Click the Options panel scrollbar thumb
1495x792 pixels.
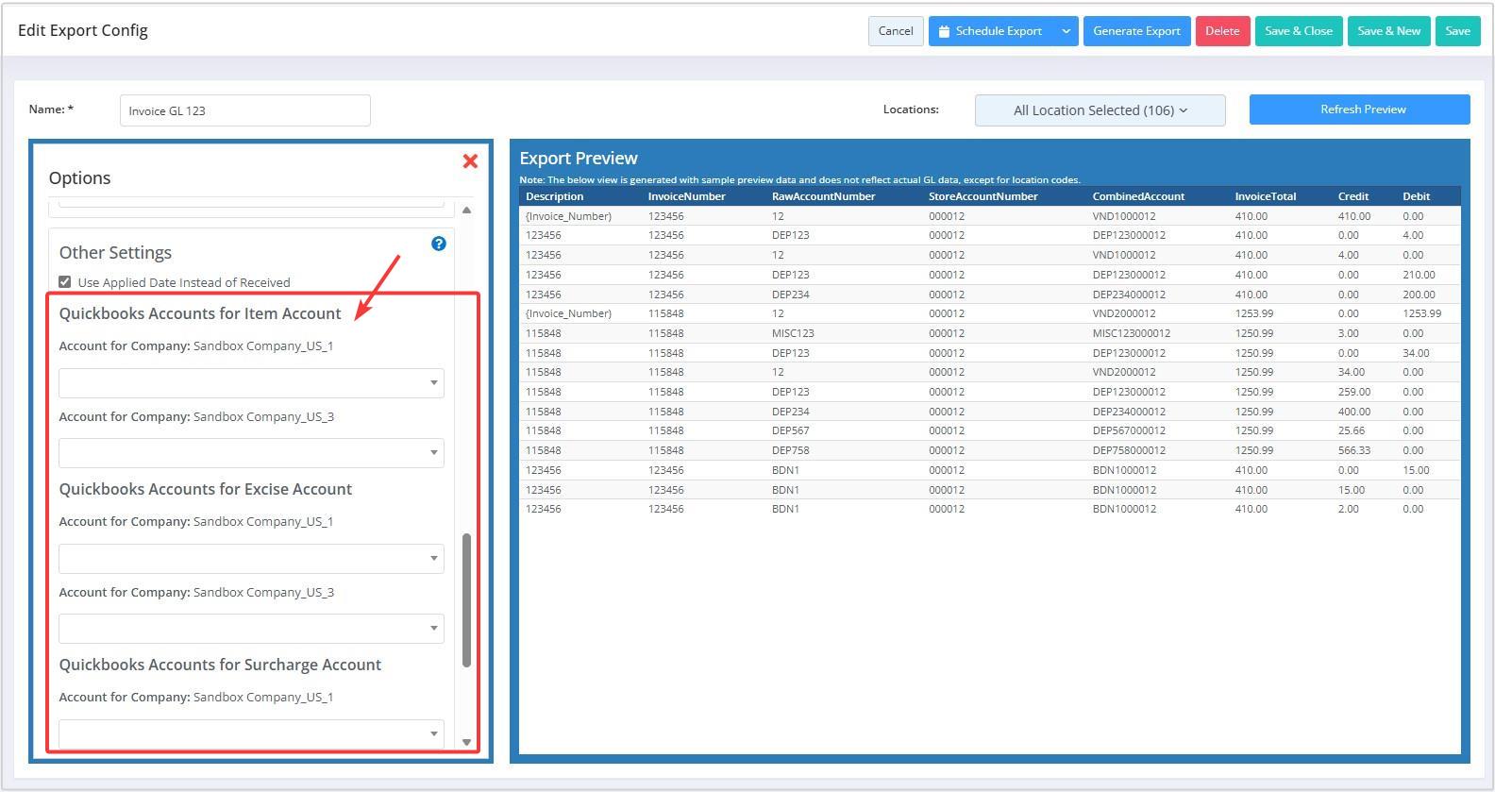pos(466,599)
